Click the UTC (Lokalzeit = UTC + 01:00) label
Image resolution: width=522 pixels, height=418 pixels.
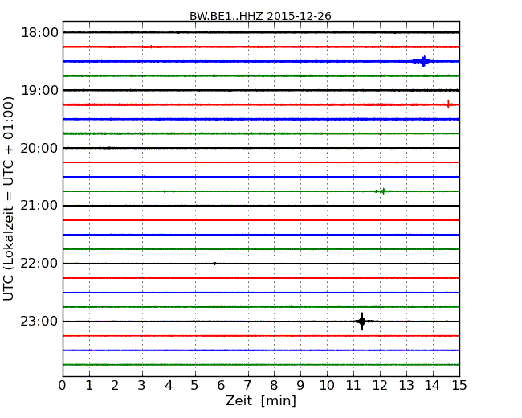8,199
